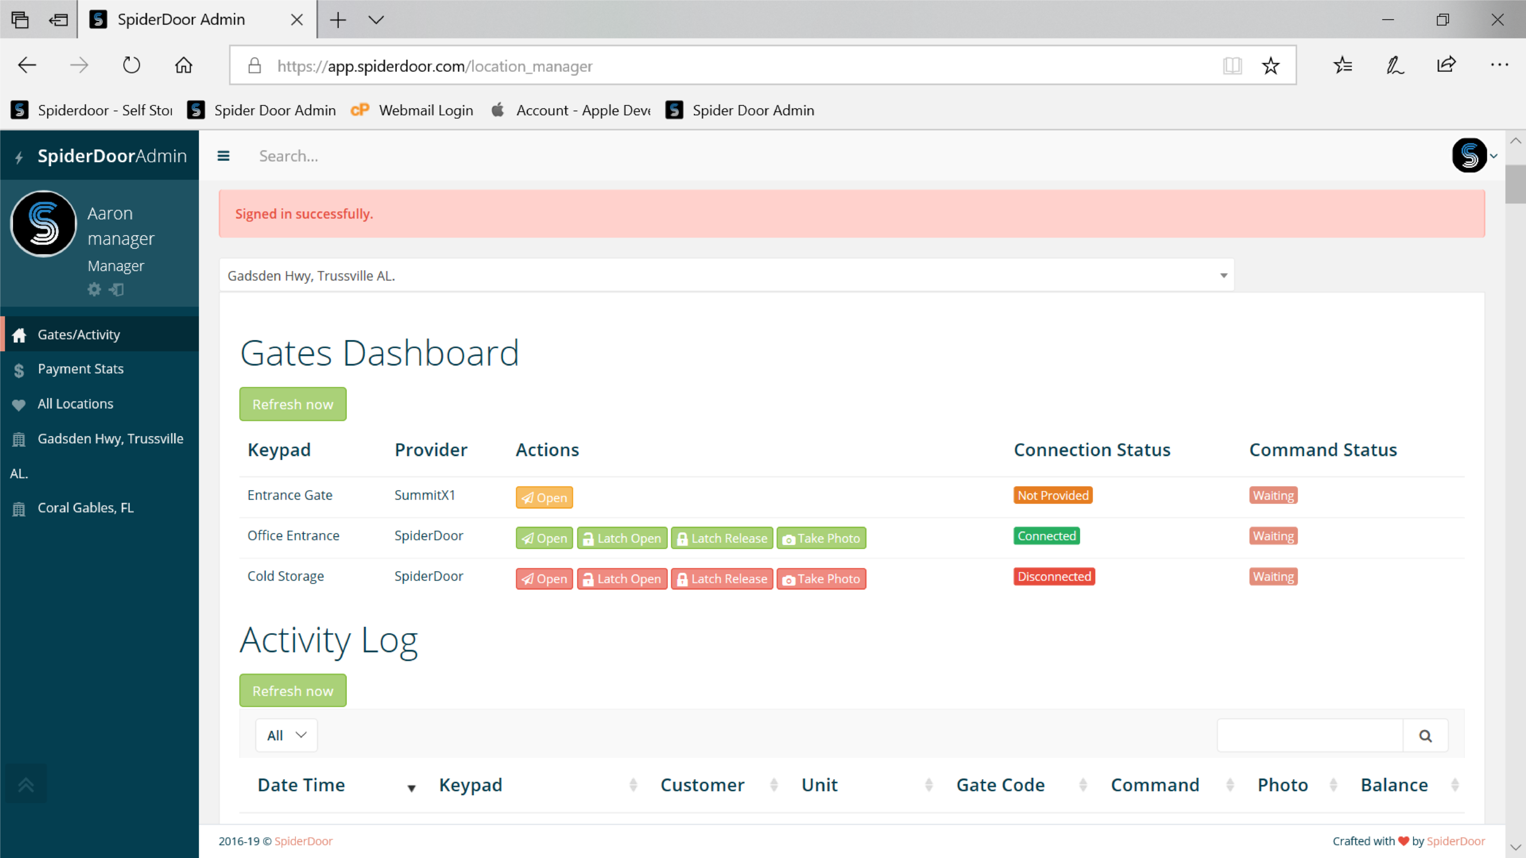The width and height of the screenshot is (1526, 858).
Task: Click Latch Open for Office Entrance
Action: coord(622,538)
